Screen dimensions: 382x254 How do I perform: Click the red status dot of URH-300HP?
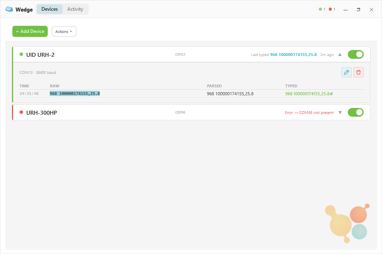[21, 112]
